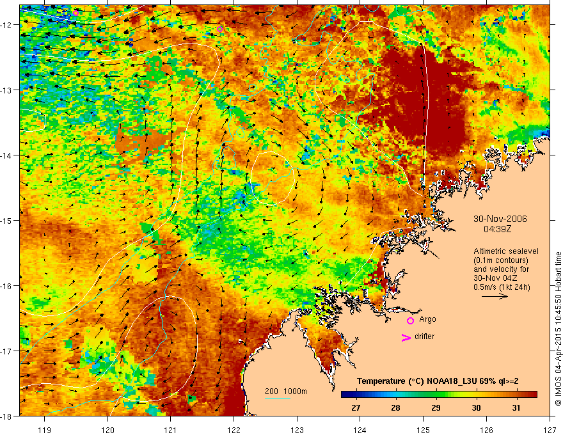This screenshot has width=563, height=435.
Task: Click the "Altimetric sealevel" caption line
Action: tap(506, 251)
